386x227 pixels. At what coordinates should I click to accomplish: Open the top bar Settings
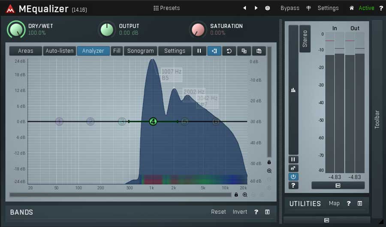pos(328,8)
